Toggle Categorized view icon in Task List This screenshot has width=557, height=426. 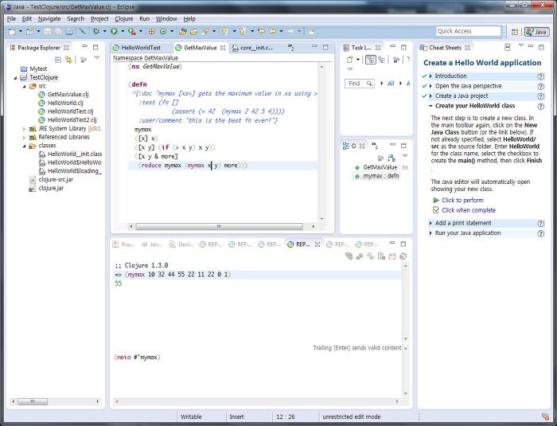371,60
